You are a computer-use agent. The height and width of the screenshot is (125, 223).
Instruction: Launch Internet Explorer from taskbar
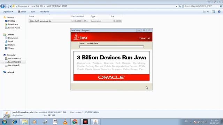(x=15, y=122)
